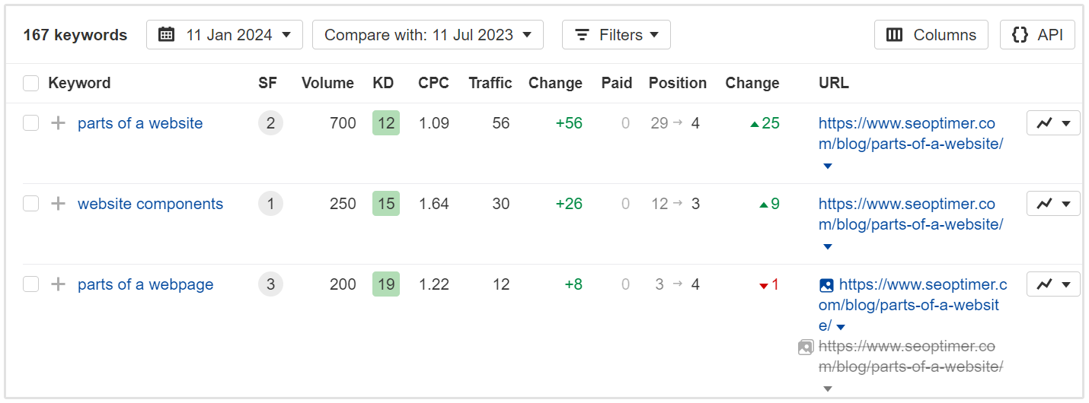Viewport: 1089px width, 403px height.
Task: Click the plus icon beside 'parts of a website'
Action: click(58, 123)
